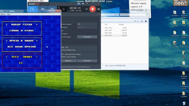
Task: Open the Explorer address bar history dropdown
Action: 115,15
